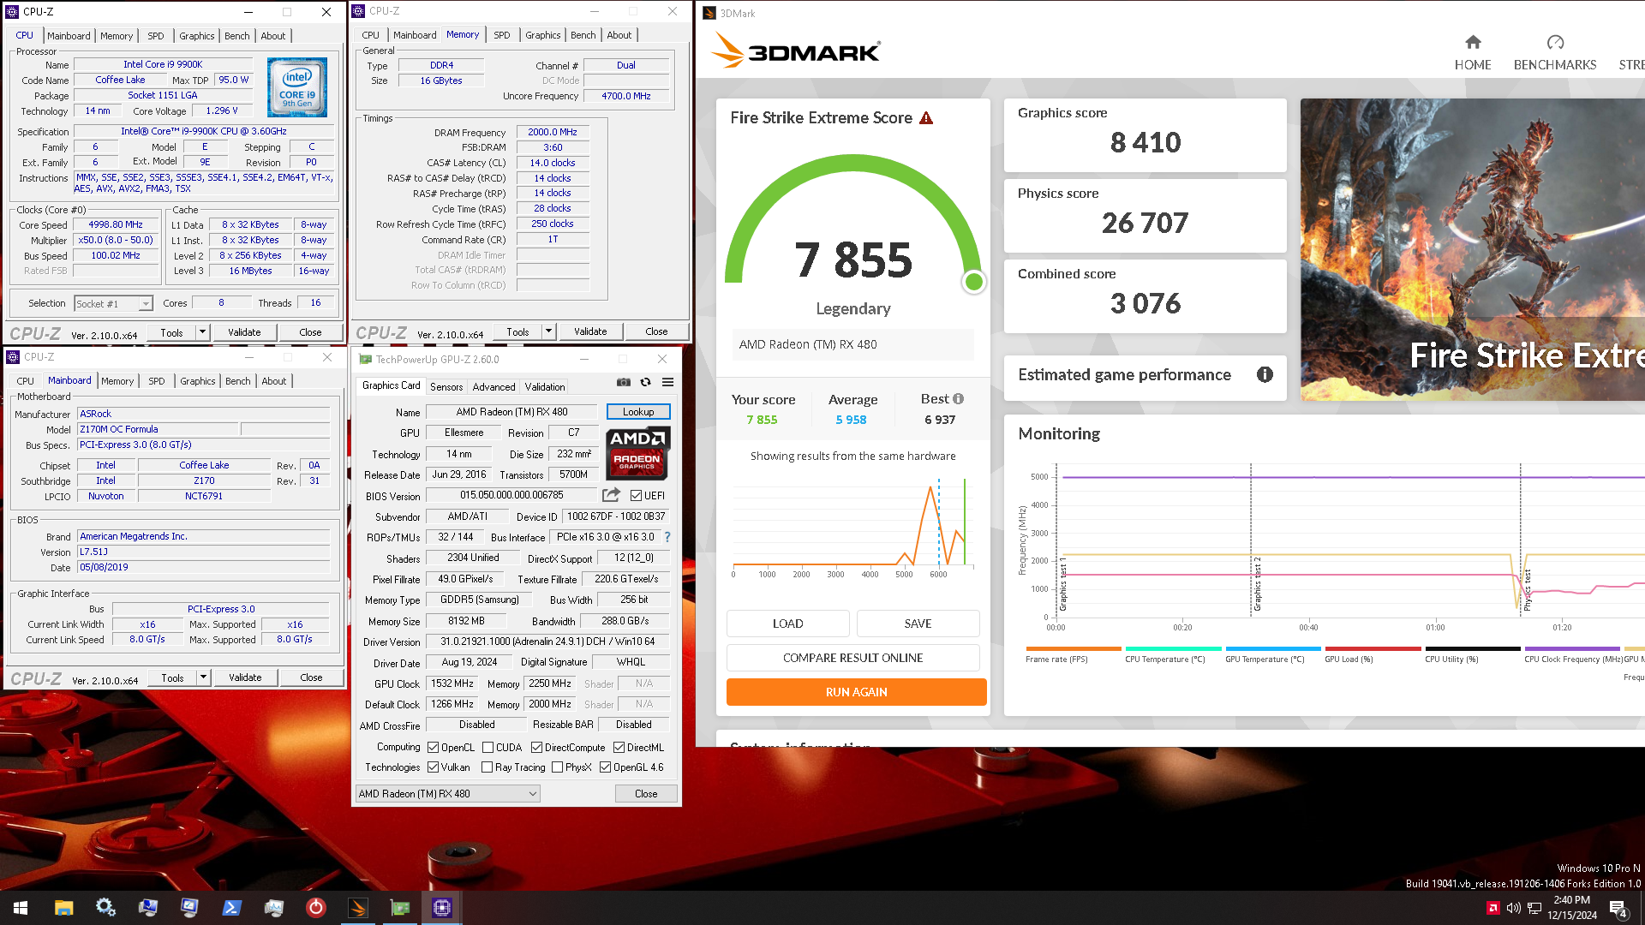The height and width of the screenshot is (925, 1645).
Task: Open the notification center icon
Action: (x=1618, y=909)
